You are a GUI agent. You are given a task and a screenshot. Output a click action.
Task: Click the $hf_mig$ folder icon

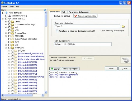(x=16, y=51)
